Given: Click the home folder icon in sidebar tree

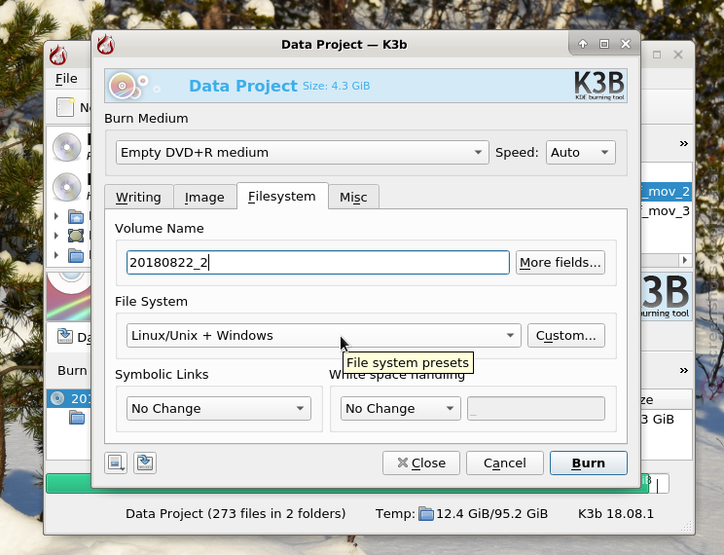Looking at the screenshot, I should pos(76,216).
